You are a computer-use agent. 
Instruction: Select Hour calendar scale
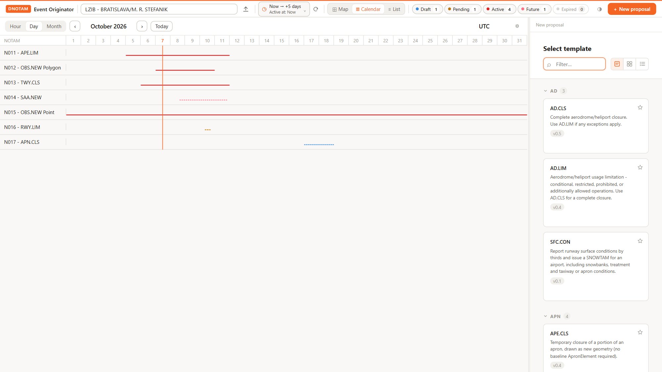pos(15,26)
